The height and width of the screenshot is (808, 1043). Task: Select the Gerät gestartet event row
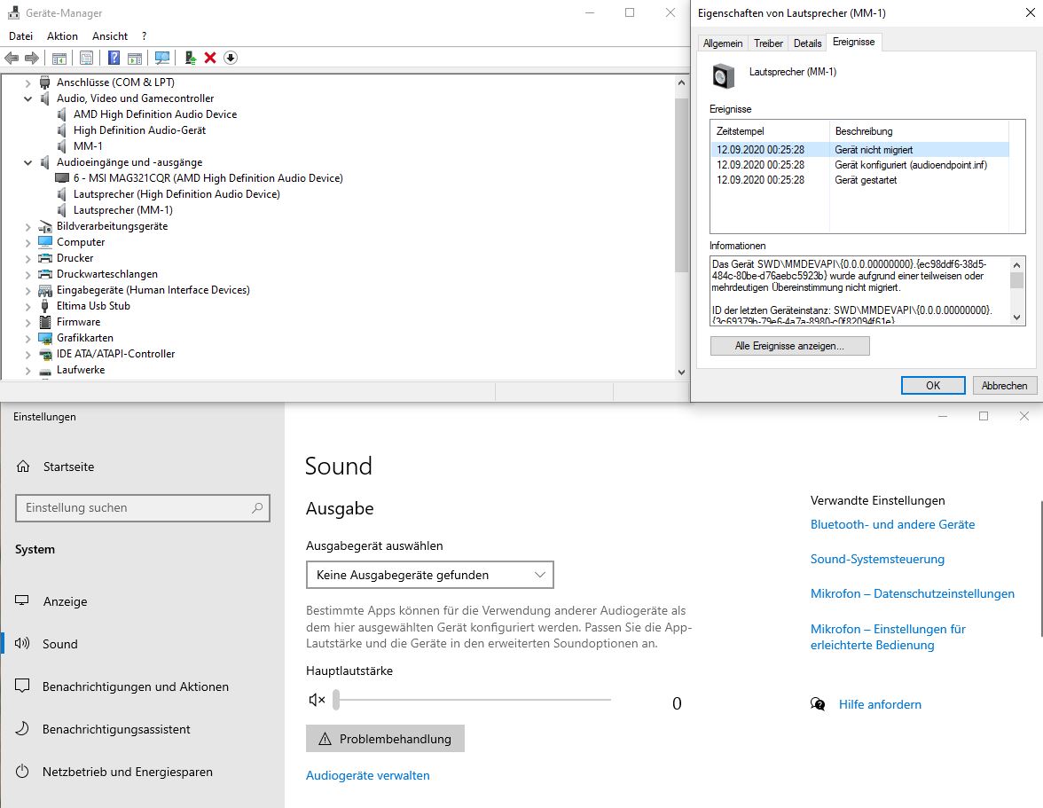860,180
